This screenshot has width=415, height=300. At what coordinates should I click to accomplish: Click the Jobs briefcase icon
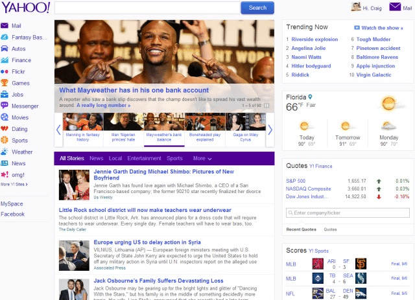(5, 95)
